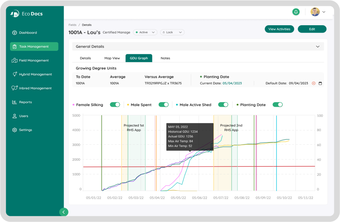
Task: Collapse the General Details section
Action: coord(318,47)
